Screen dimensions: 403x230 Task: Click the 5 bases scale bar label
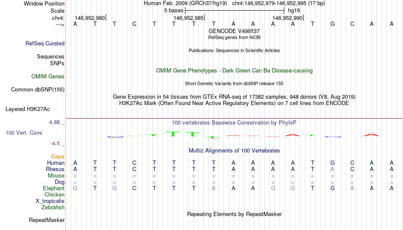174,11
